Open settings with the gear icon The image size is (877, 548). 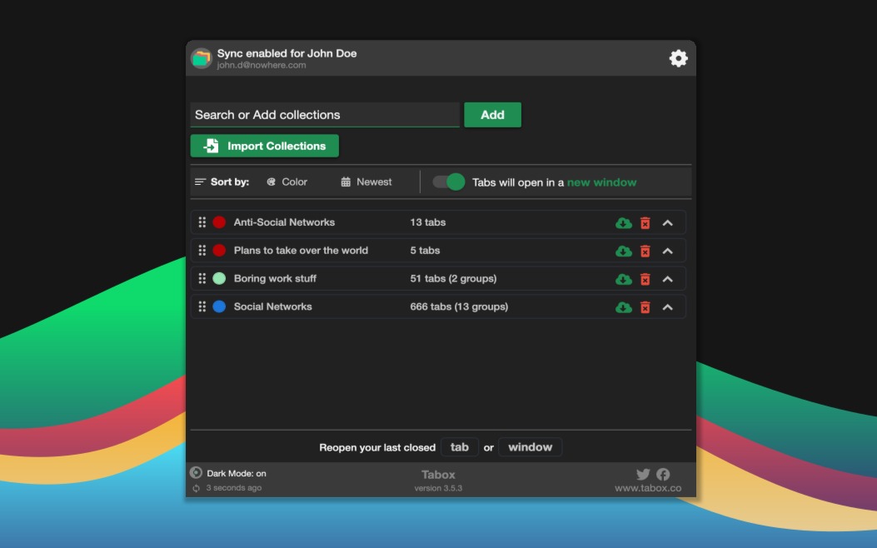tap(678, 58)
